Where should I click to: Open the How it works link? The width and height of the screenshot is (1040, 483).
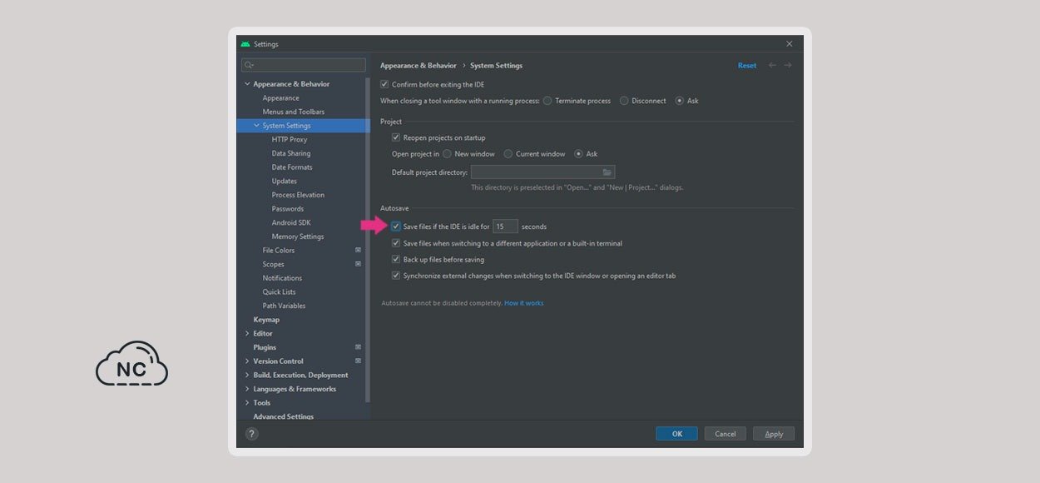[523, 303]
